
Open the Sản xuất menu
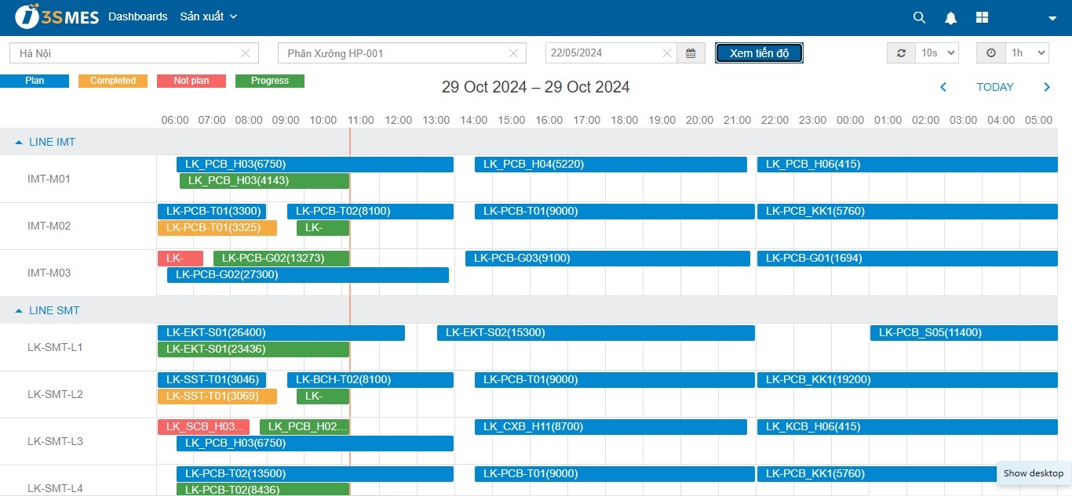208,16
